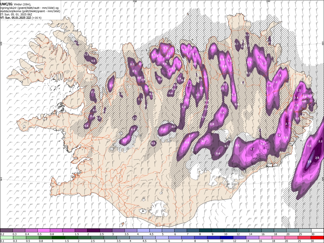
Task: Click the purple-scale swatch between 1.5 and 2
Action: tap(81, 230)
